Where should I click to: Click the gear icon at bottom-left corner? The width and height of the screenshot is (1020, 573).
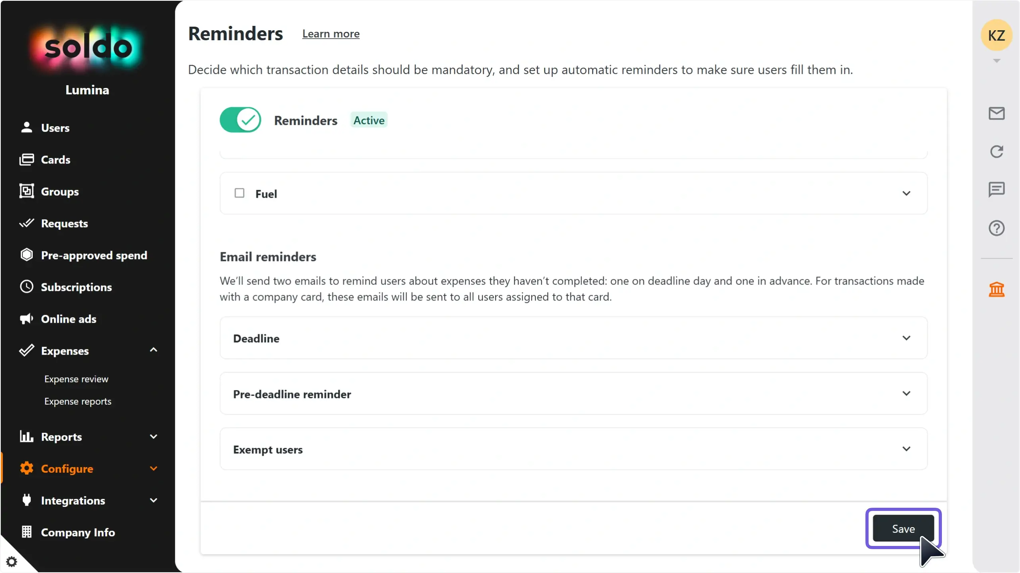click(12, 561)
